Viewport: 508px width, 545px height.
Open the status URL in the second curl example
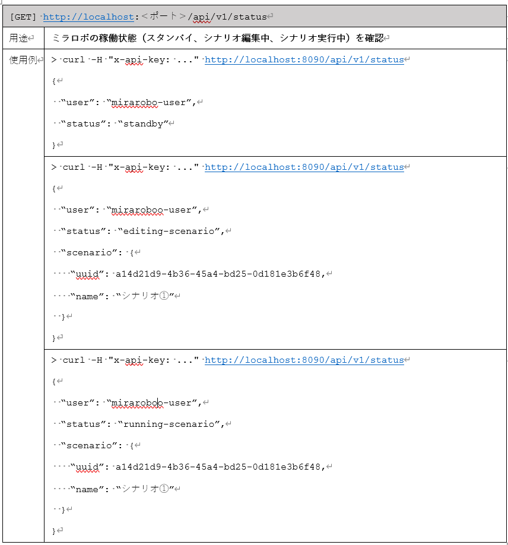[x=304, y=167]
